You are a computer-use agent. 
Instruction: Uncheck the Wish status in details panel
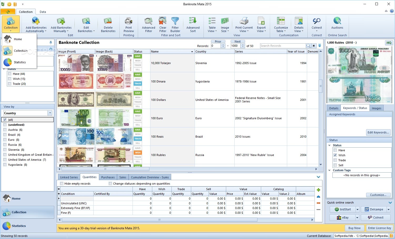pyautogui.click(x=335, y=155)
